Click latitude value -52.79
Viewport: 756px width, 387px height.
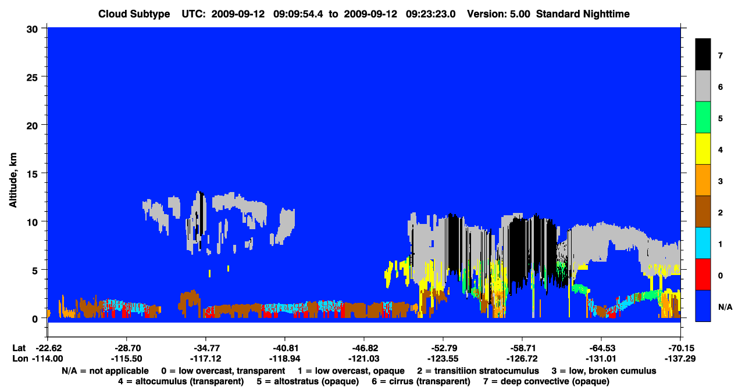tap(443, 348)
